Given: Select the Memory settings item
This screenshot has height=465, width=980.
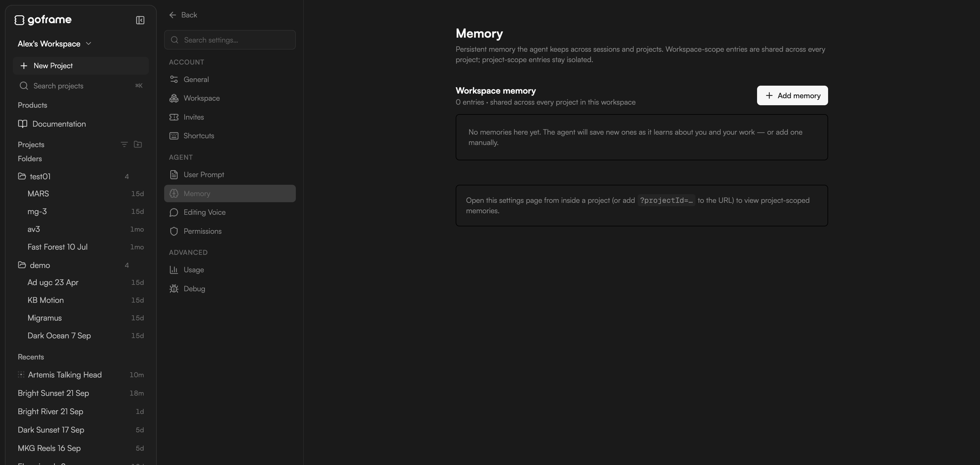Looking at the screenshot, I should [230, 193].
